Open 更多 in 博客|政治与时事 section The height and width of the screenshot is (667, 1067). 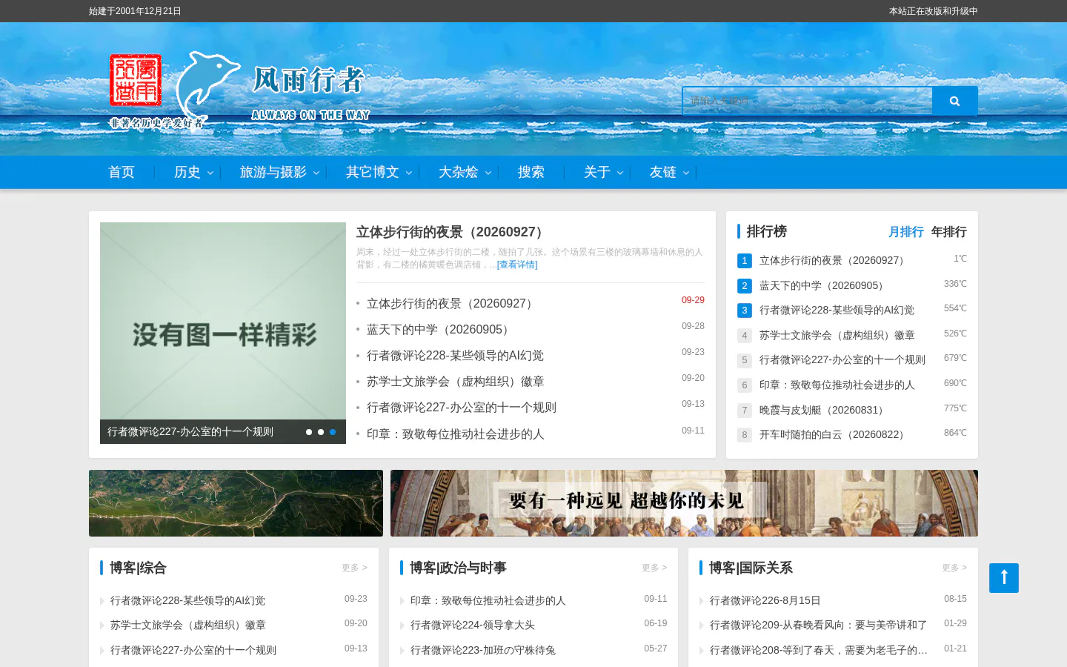click(654, 568)
